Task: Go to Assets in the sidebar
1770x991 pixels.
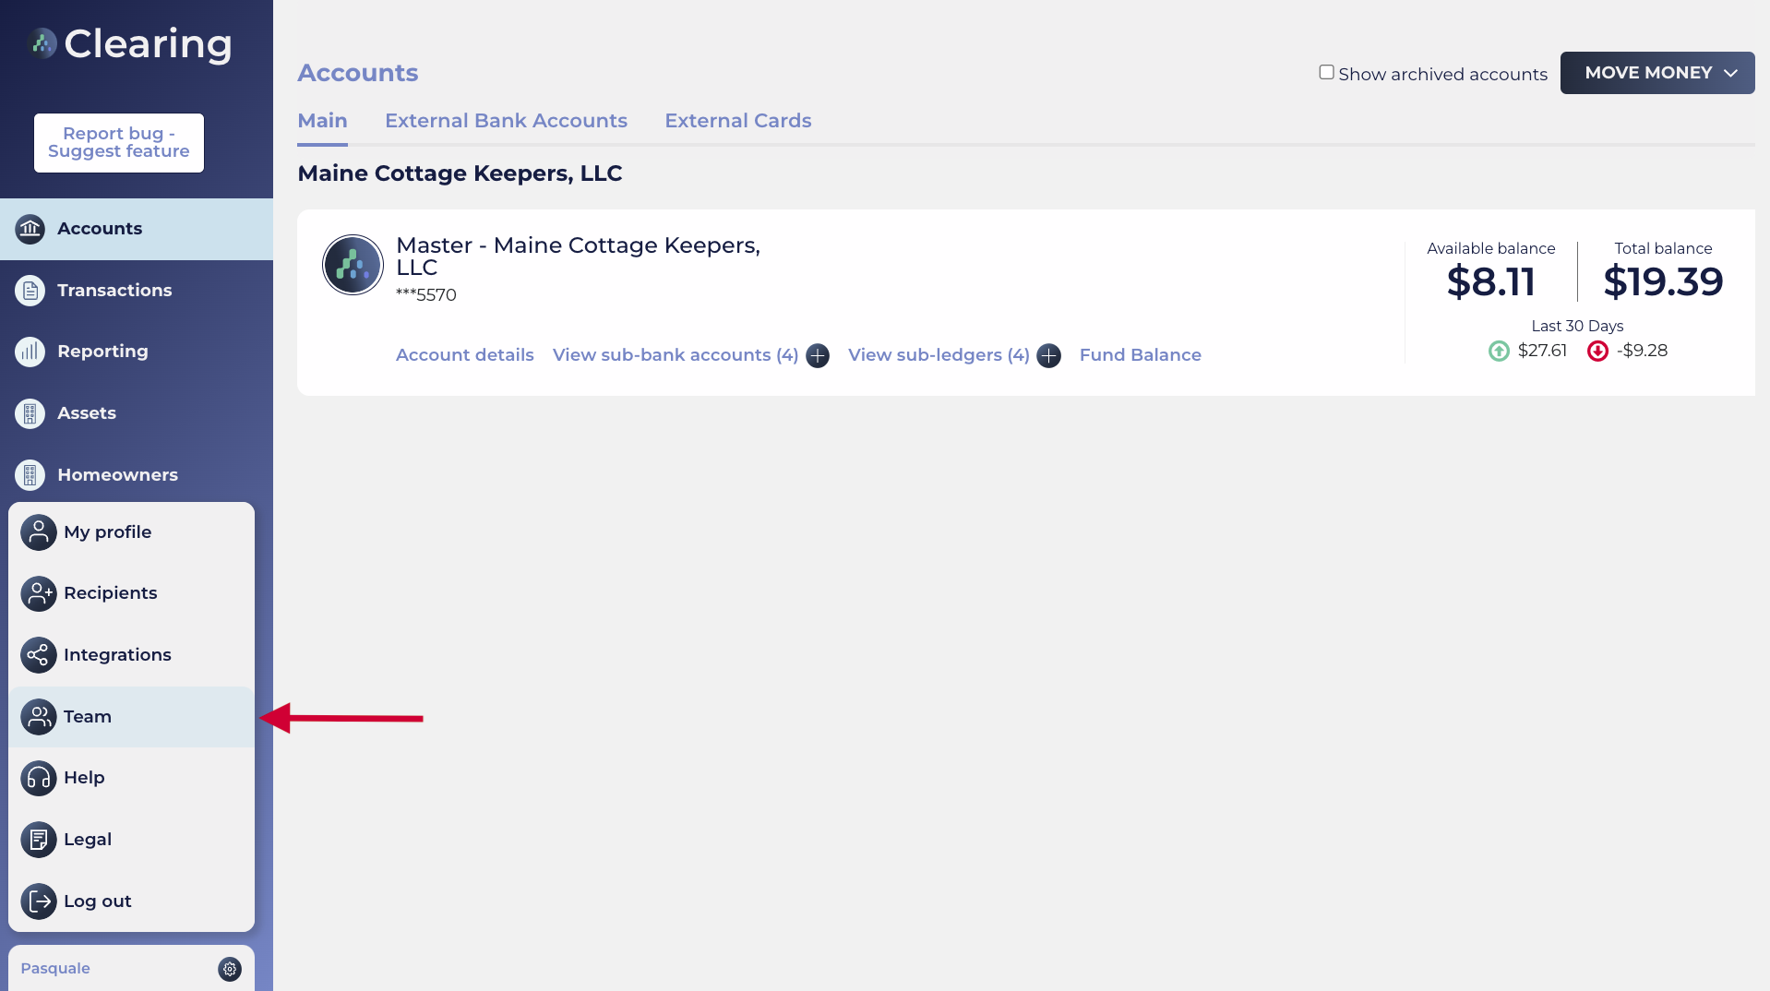Action: pos(137,413)
